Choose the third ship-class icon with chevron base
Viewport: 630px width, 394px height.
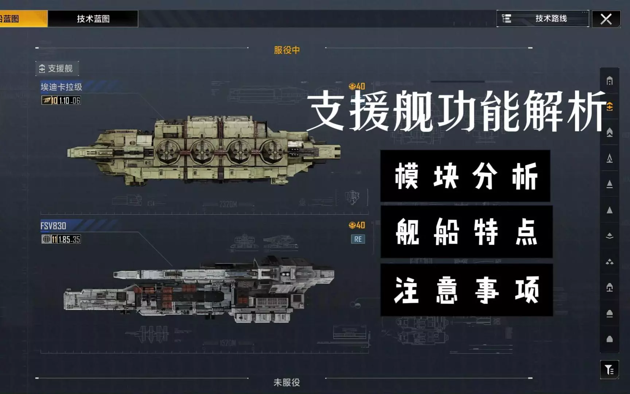[609, 132]
